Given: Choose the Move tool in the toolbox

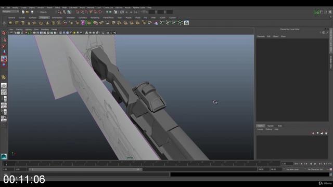Looking at the screenshot, I should (x=4, y=52).
